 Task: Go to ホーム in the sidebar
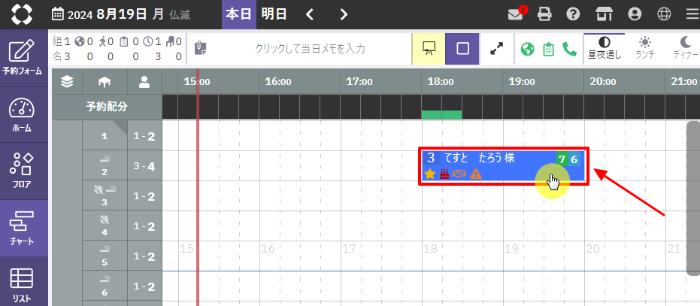tap(22, 115)
